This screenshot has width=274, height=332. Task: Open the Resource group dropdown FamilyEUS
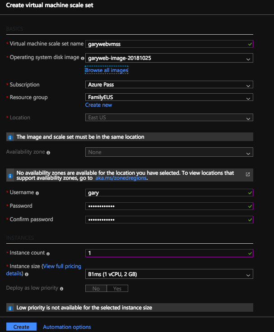169,97
